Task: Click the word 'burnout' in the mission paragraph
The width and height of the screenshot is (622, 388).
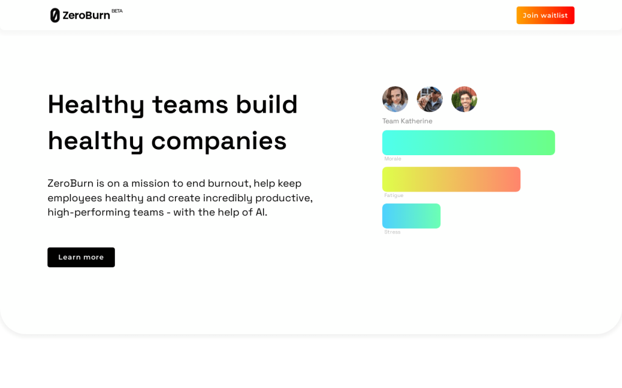Action: [x=228, y=183]
